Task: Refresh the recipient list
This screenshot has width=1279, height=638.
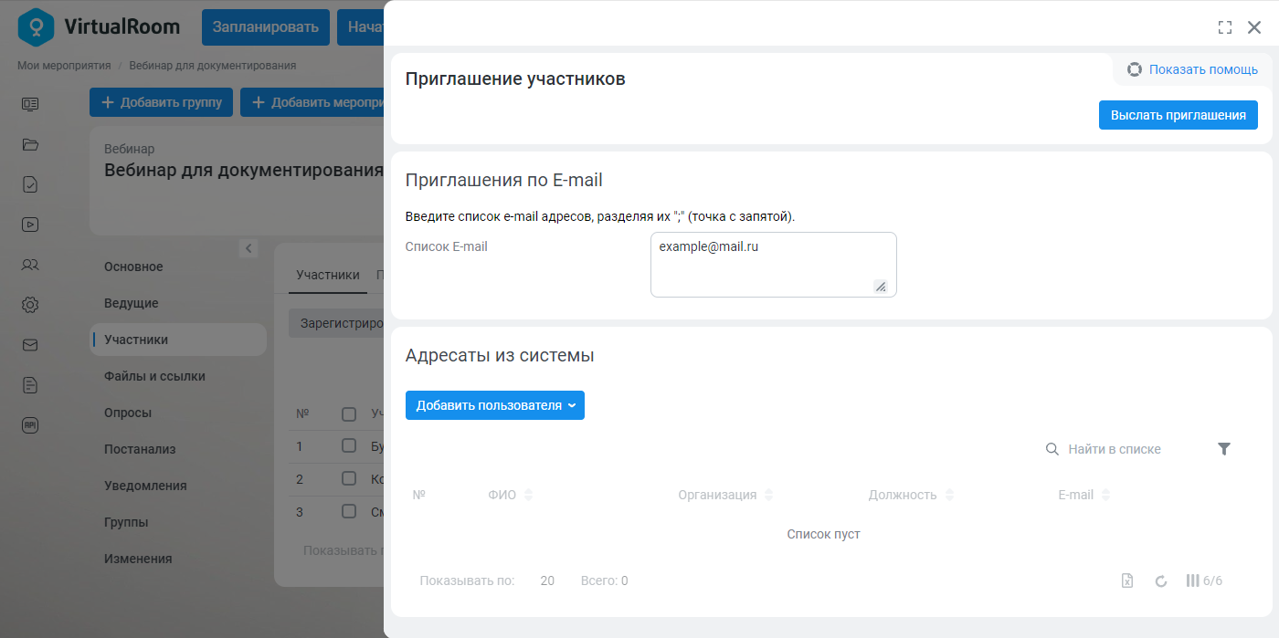Action: 1161,580
